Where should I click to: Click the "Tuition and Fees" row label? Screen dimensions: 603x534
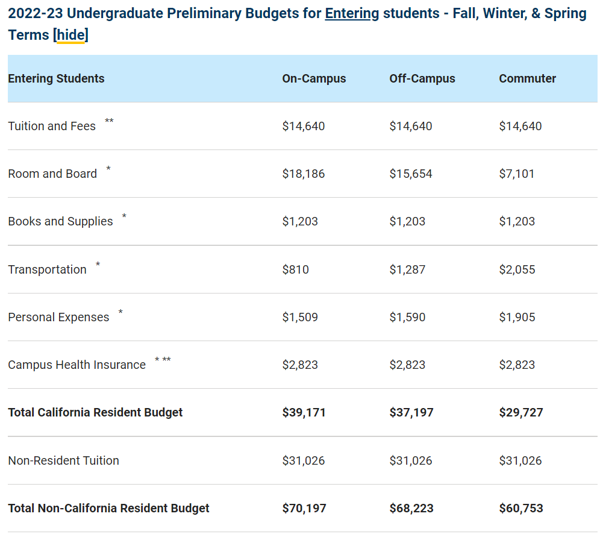(x=52, y=126)
